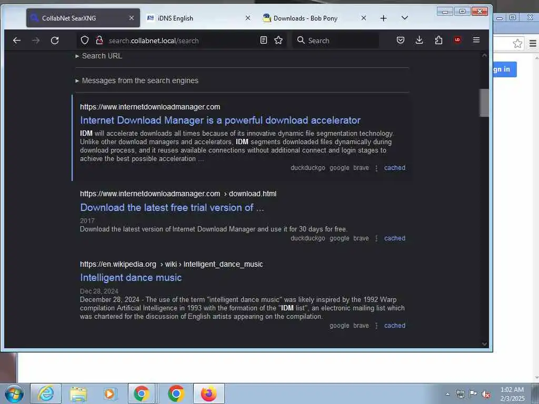The image size is (539, 404).
Task: Open tracking protection shield icon
Action: pyautogui.click(x=85, y=41)
